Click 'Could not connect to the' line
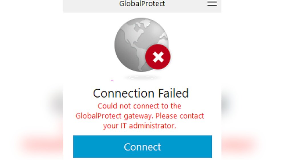Screen dimensions: 285x160 [139, 106]
